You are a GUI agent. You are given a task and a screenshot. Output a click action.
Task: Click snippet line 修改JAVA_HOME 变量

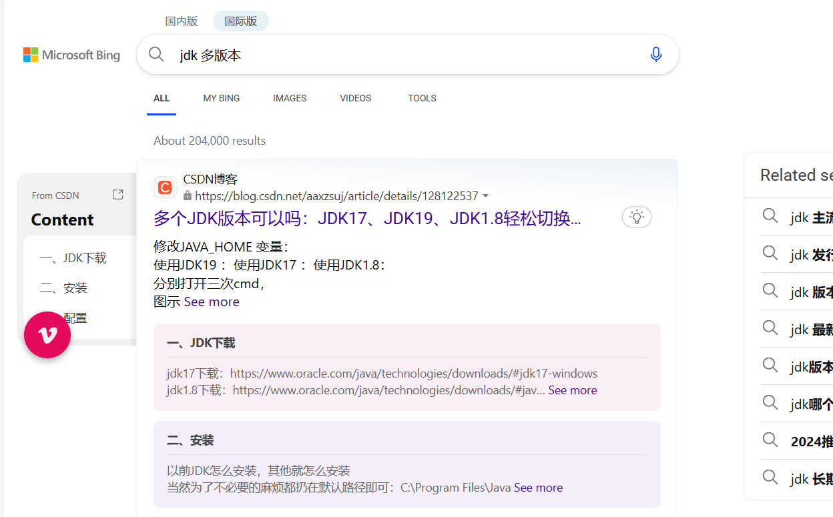pyautogui.click(x=221, y=247)
